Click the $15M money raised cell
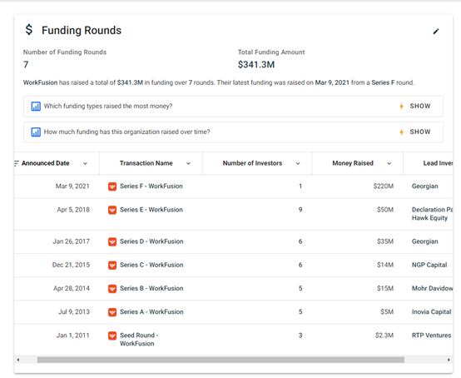461x378 pixels. 385,289
